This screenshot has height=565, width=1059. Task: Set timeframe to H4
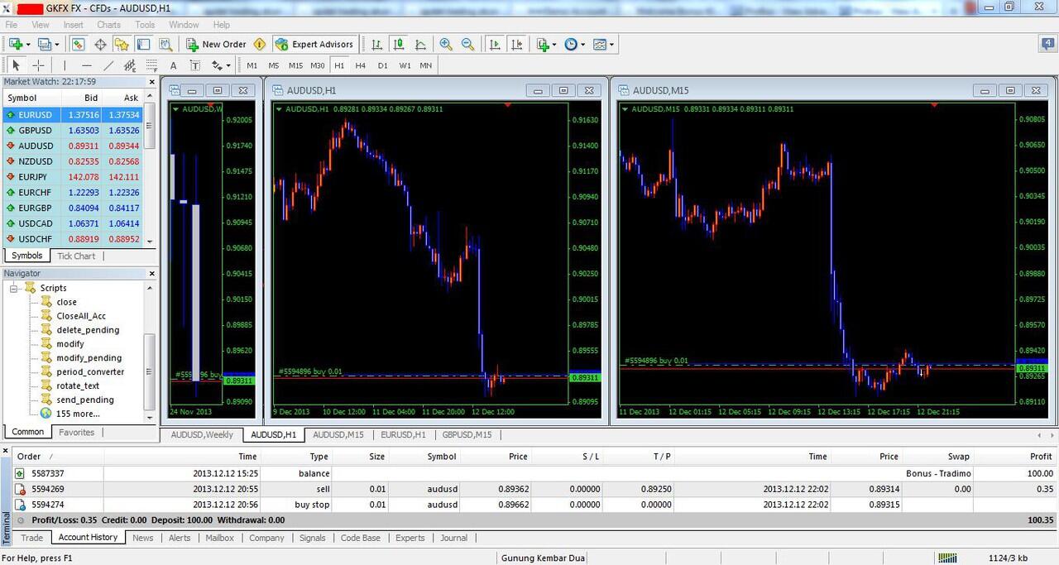tap(361, 65)
